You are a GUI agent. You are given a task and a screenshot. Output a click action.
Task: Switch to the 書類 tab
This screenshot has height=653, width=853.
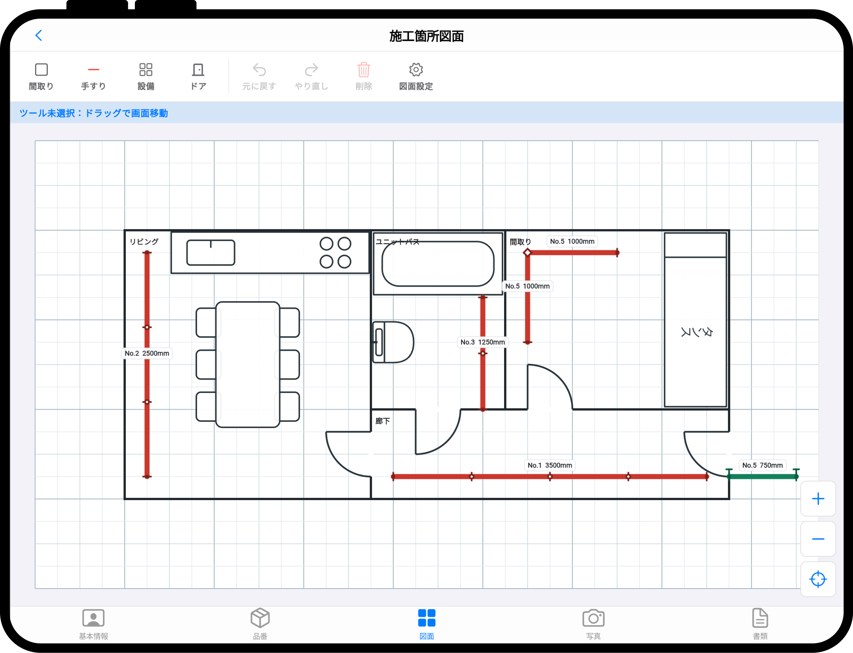(760, 624)
